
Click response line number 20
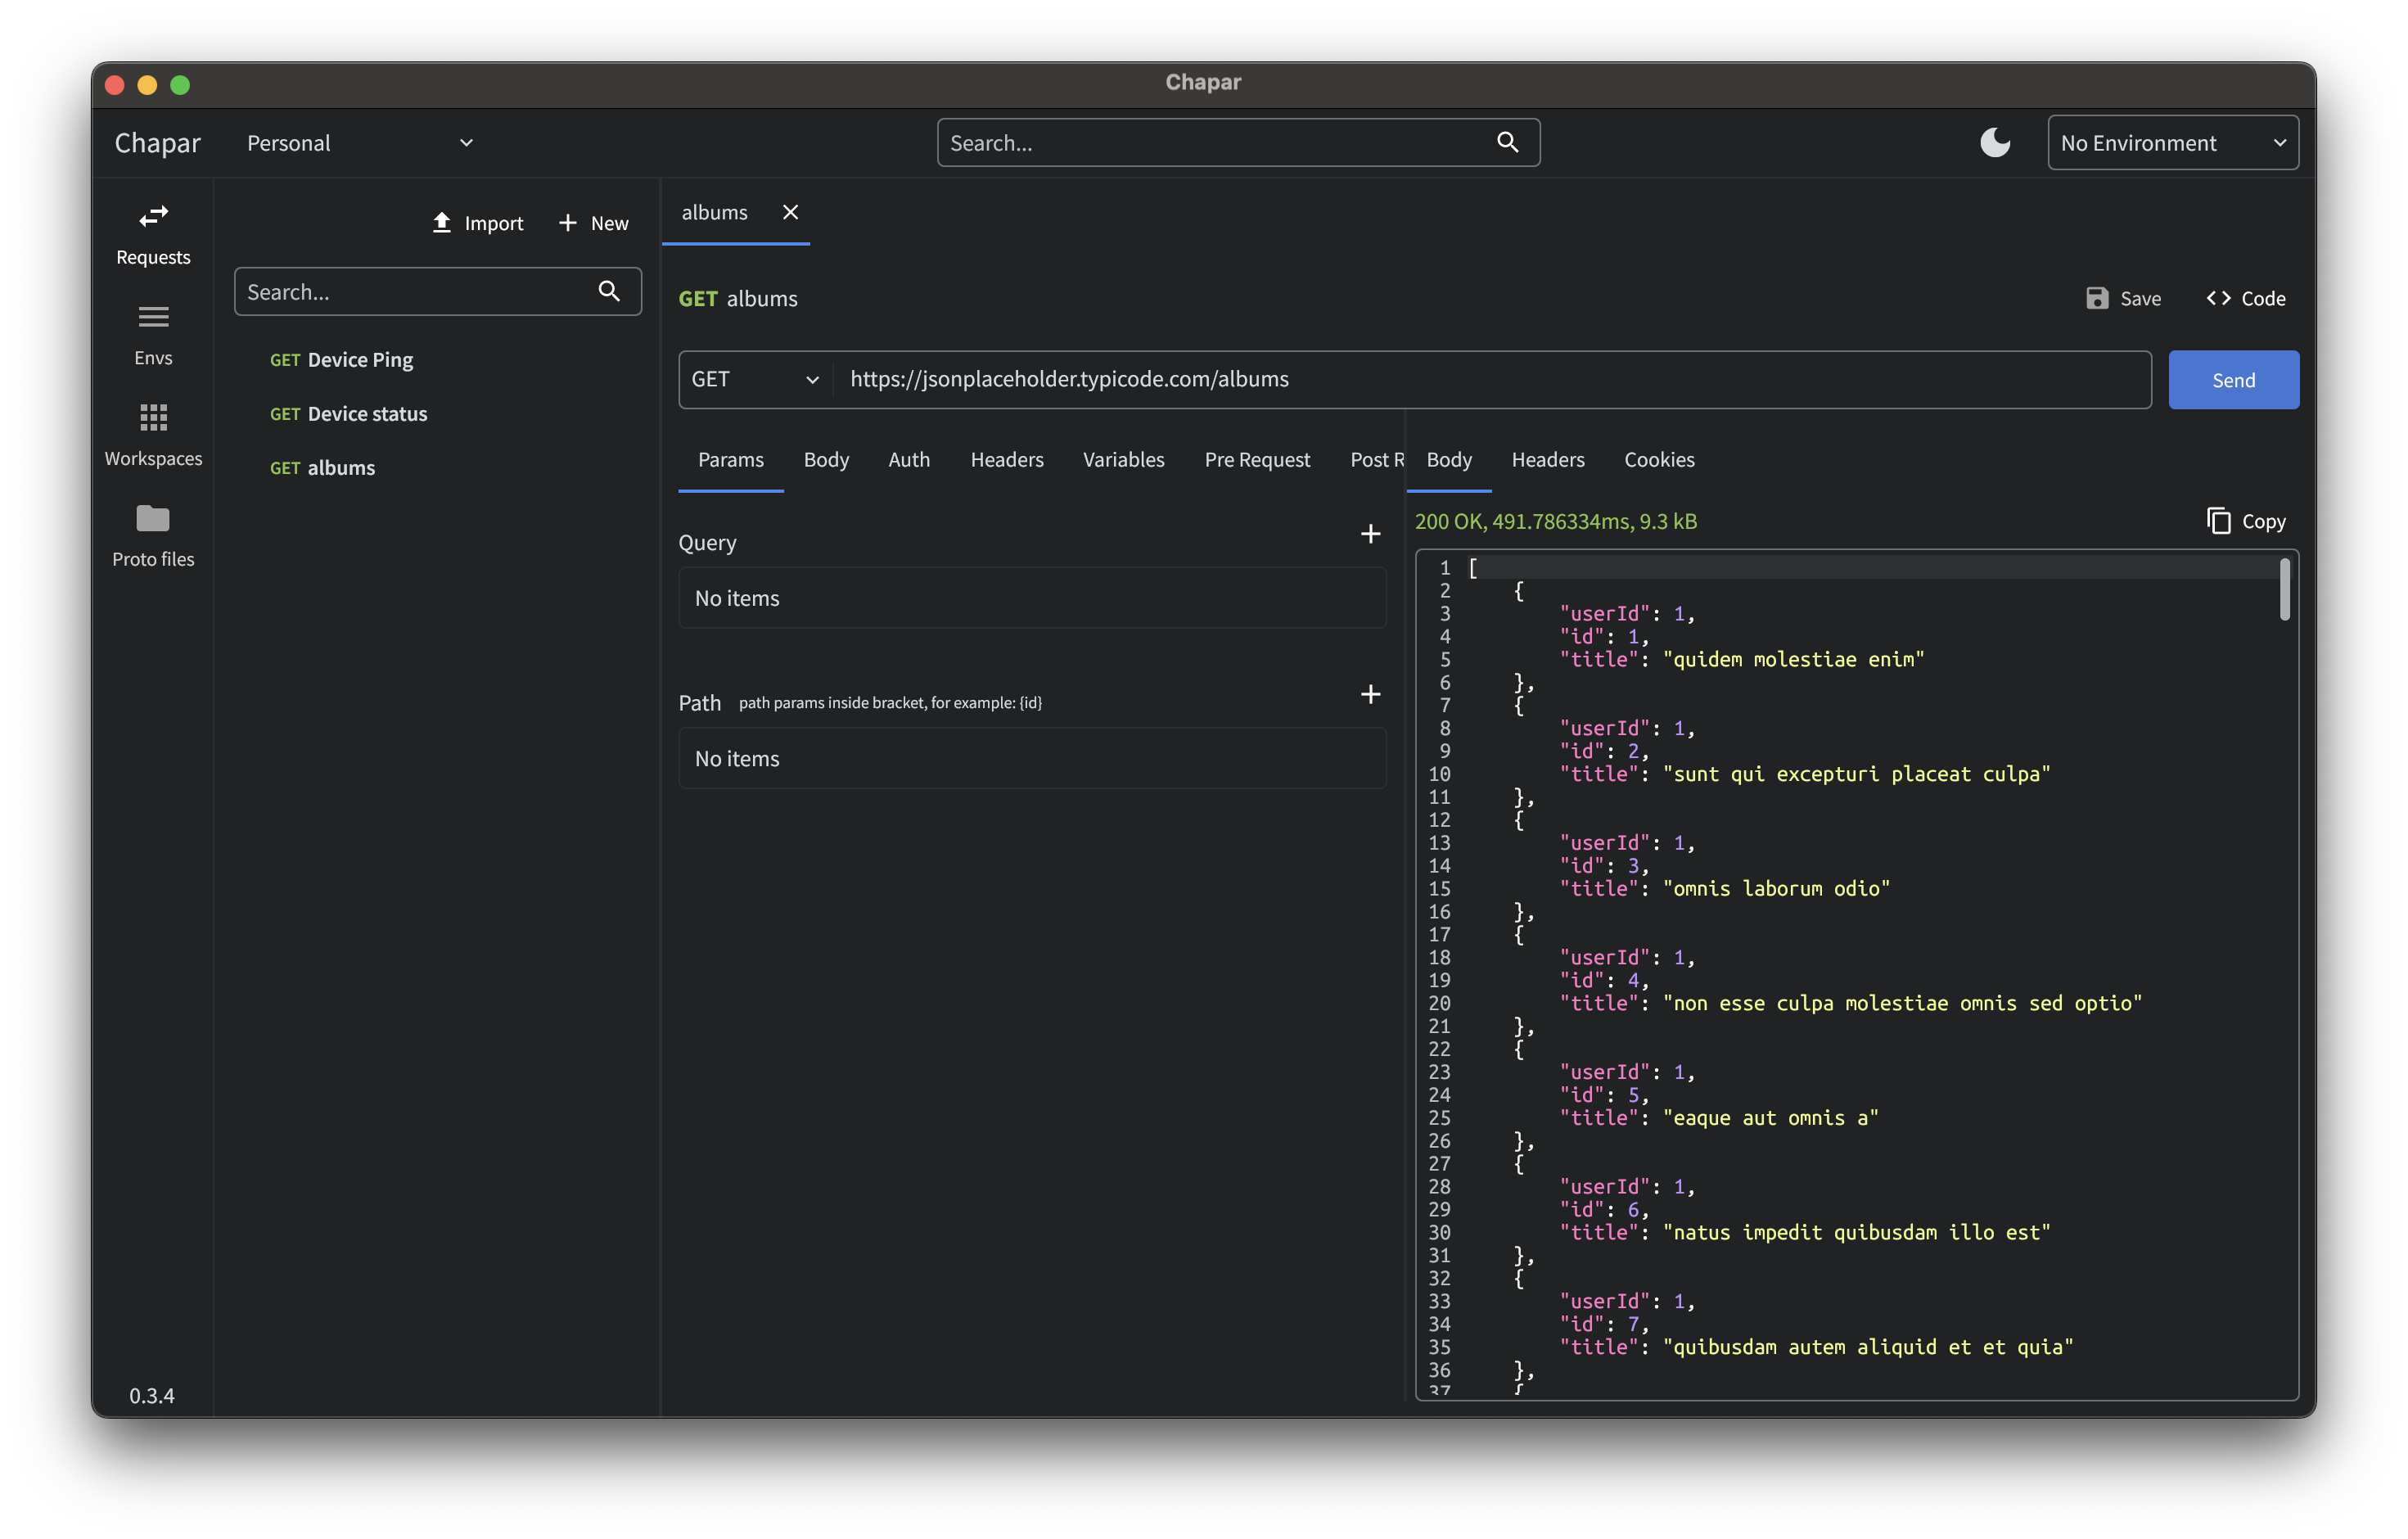click(1439, 1003)
